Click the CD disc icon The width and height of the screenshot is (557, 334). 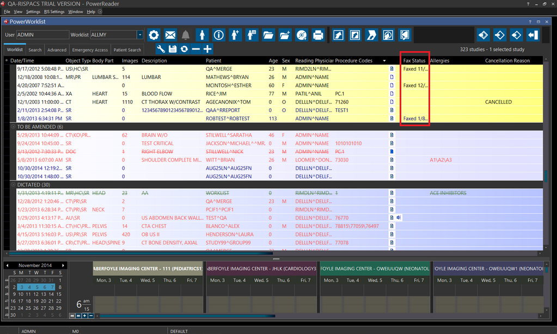[302, 35]
